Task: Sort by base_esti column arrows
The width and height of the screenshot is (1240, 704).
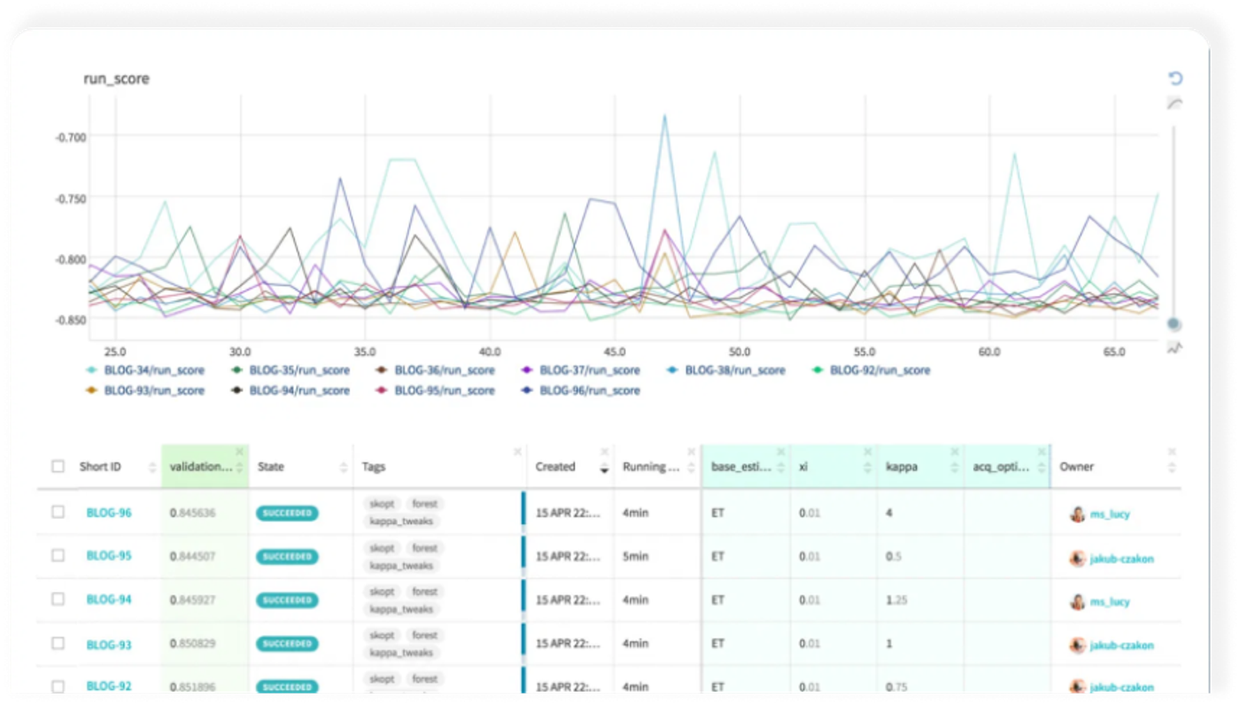Action: pos(780,468)
